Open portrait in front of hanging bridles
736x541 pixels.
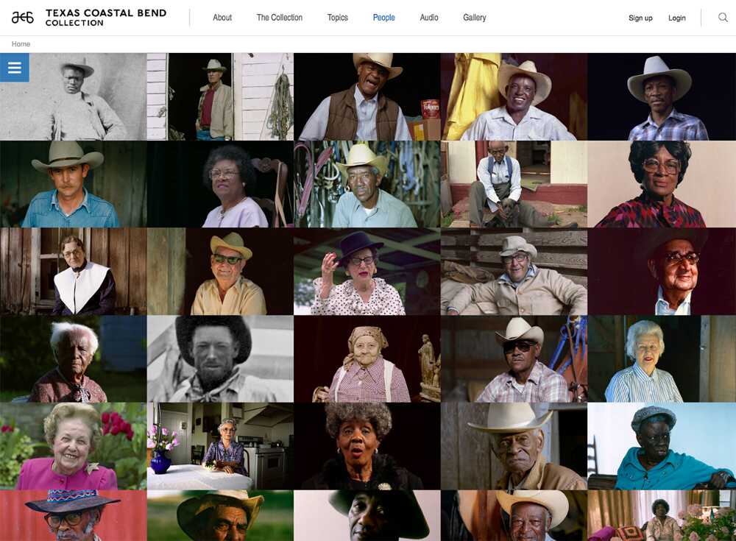point(367,184)
